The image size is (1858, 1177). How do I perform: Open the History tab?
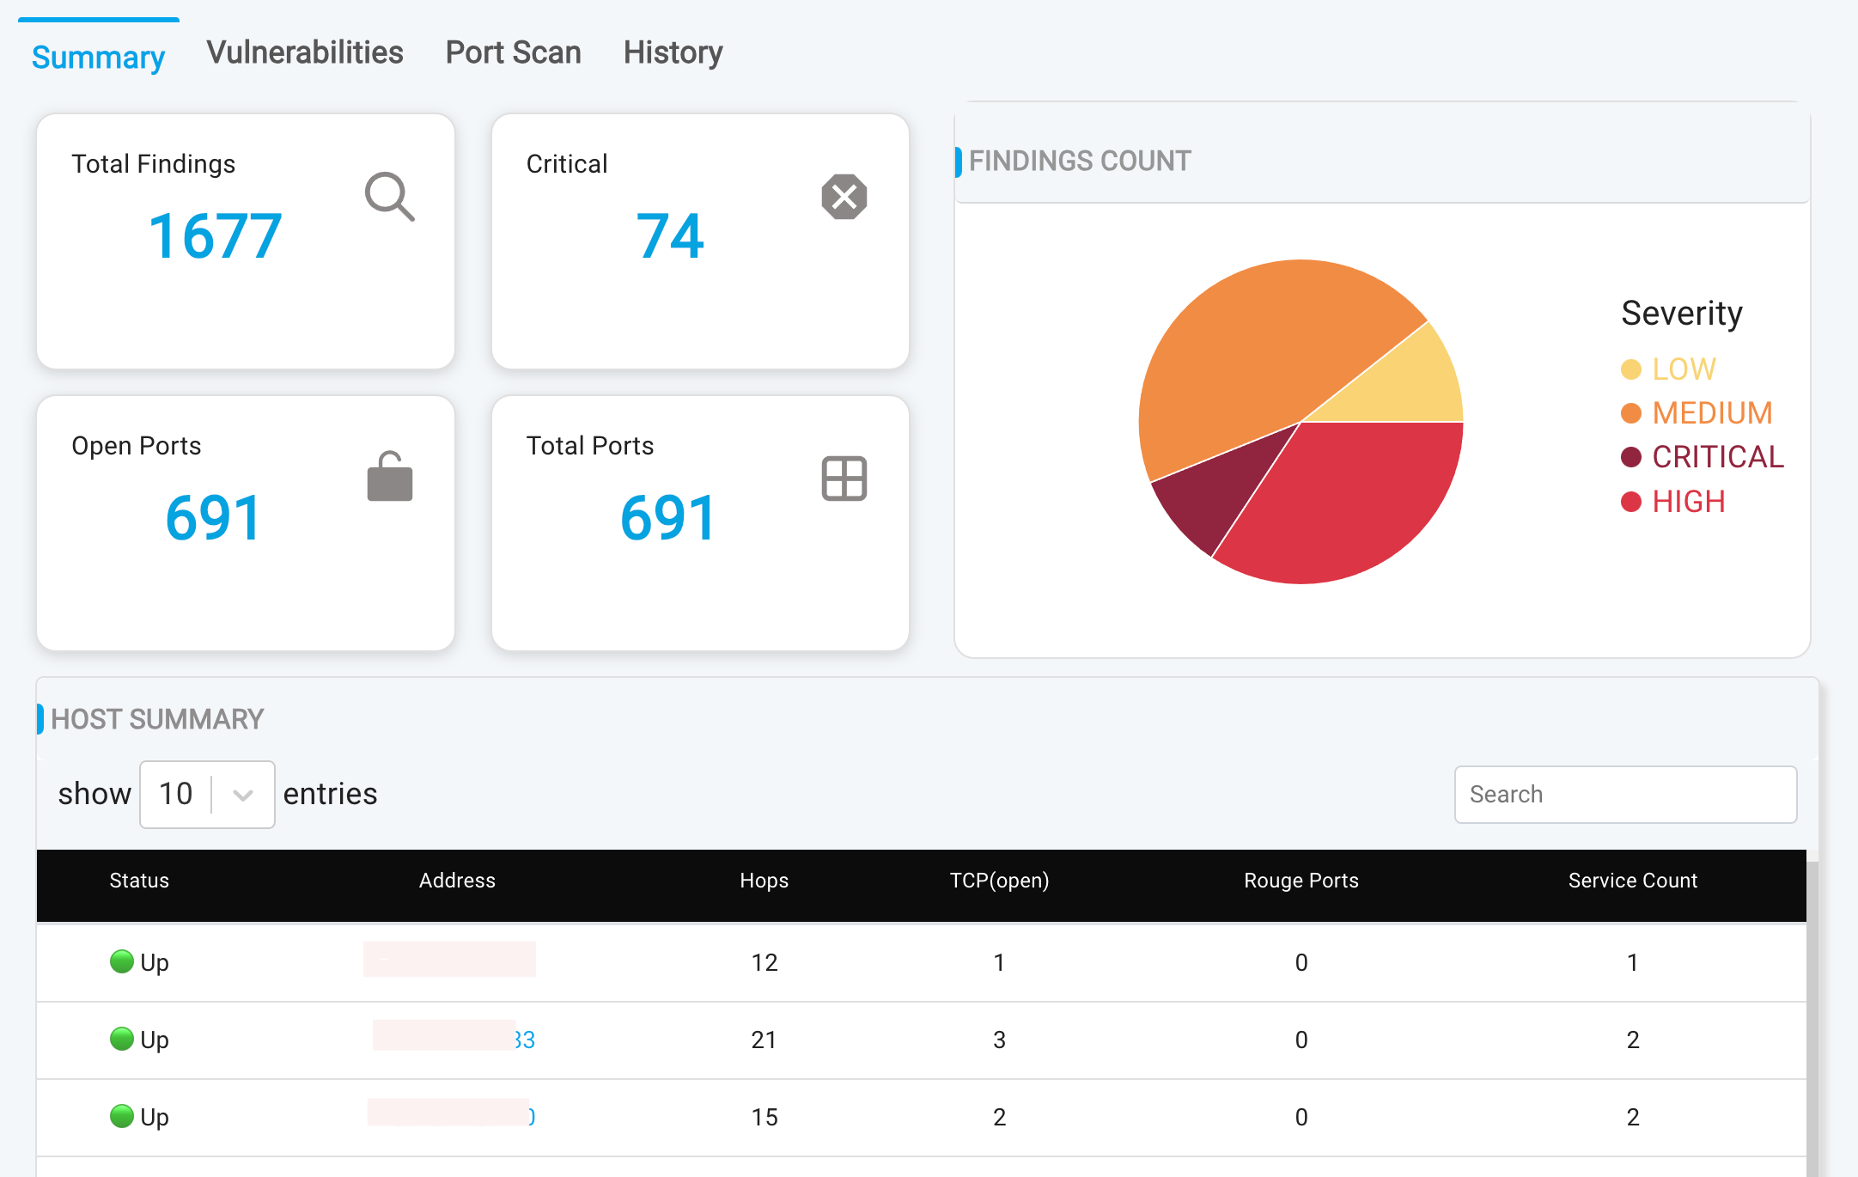[673, 52]
